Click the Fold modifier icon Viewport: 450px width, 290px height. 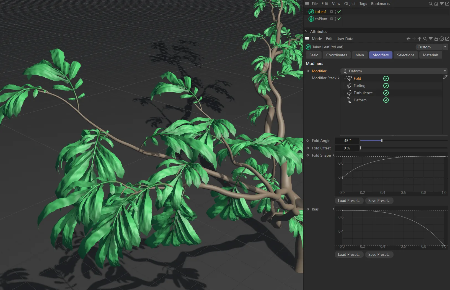[x=349, y=78]
